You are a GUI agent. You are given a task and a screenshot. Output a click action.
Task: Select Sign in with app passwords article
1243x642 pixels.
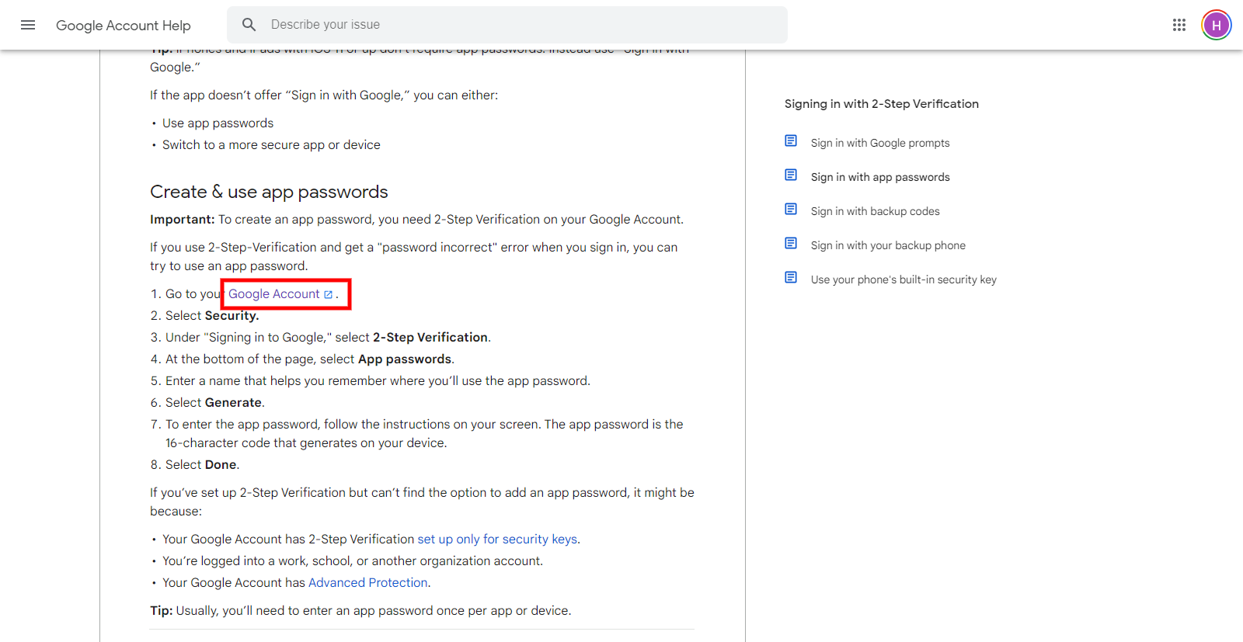click(x=880, y=177)
